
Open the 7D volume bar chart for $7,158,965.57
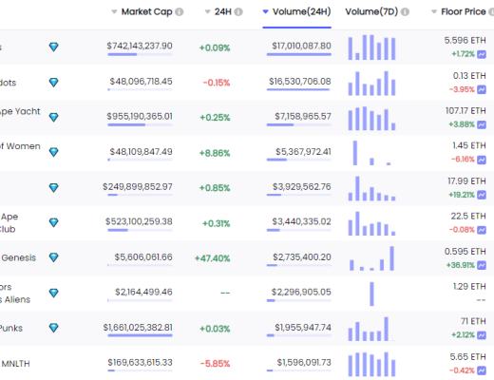[371, 118]
